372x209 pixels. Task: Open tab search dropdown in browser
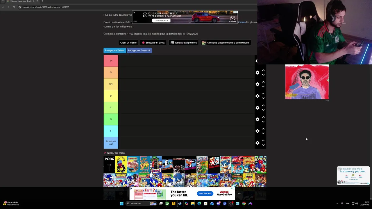click(x=3, y=1)
